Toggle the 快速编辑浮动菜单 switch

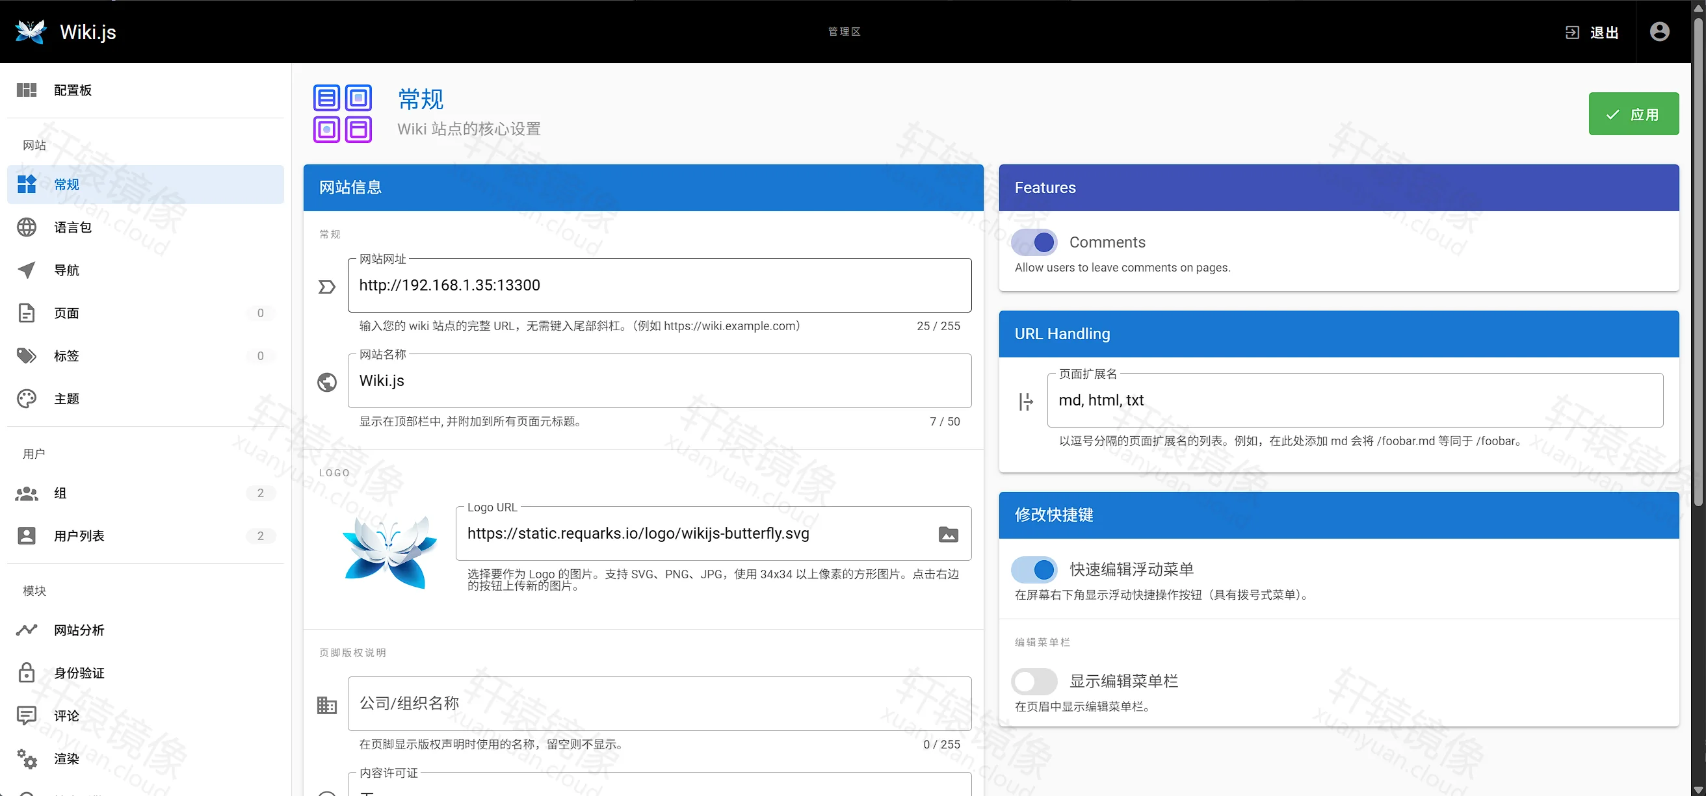[x=1034, y=569]
